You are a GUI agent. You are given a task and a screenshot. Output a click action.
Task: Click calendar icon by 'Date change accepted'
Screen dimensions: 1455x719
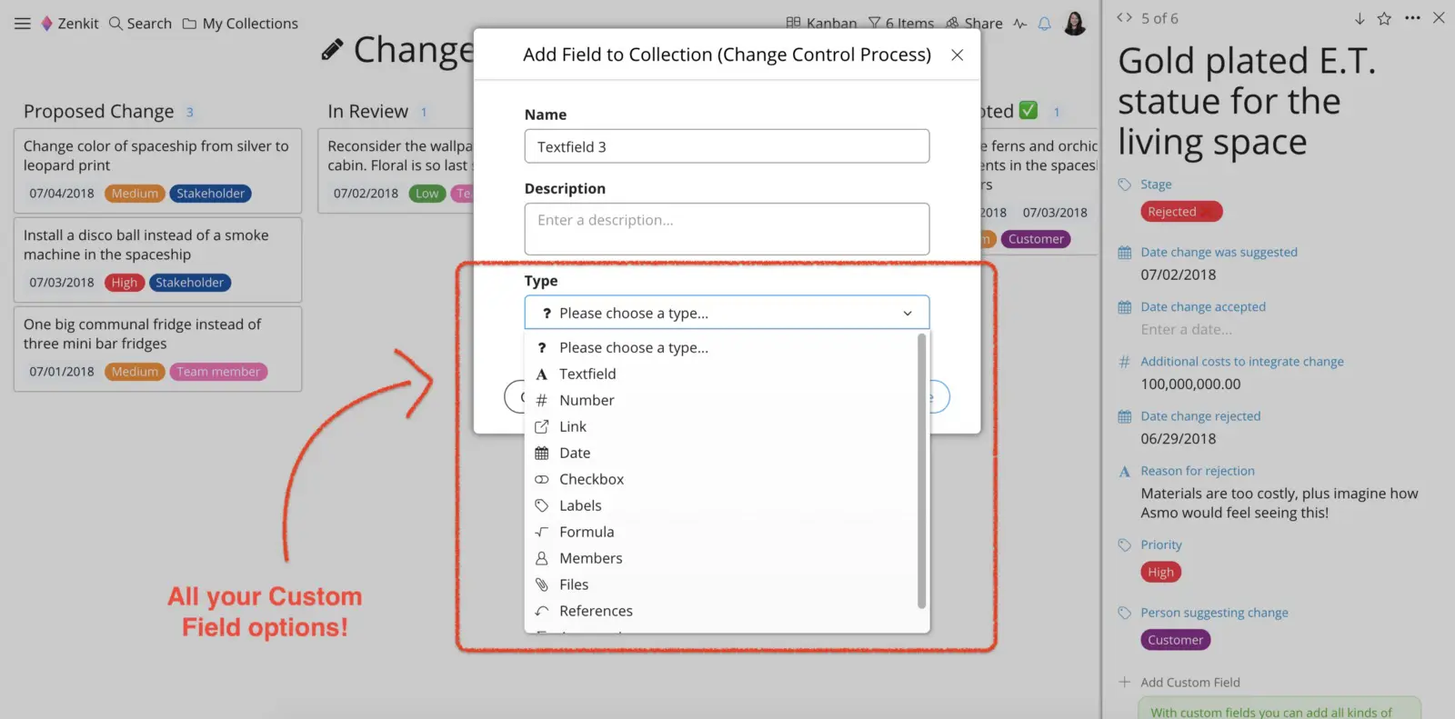1124,307
